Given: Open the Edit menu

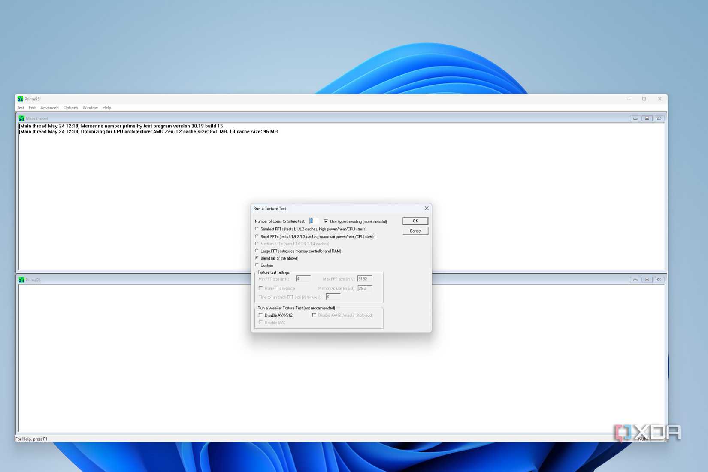Looking at the screenshot, I should coord(32,108).
